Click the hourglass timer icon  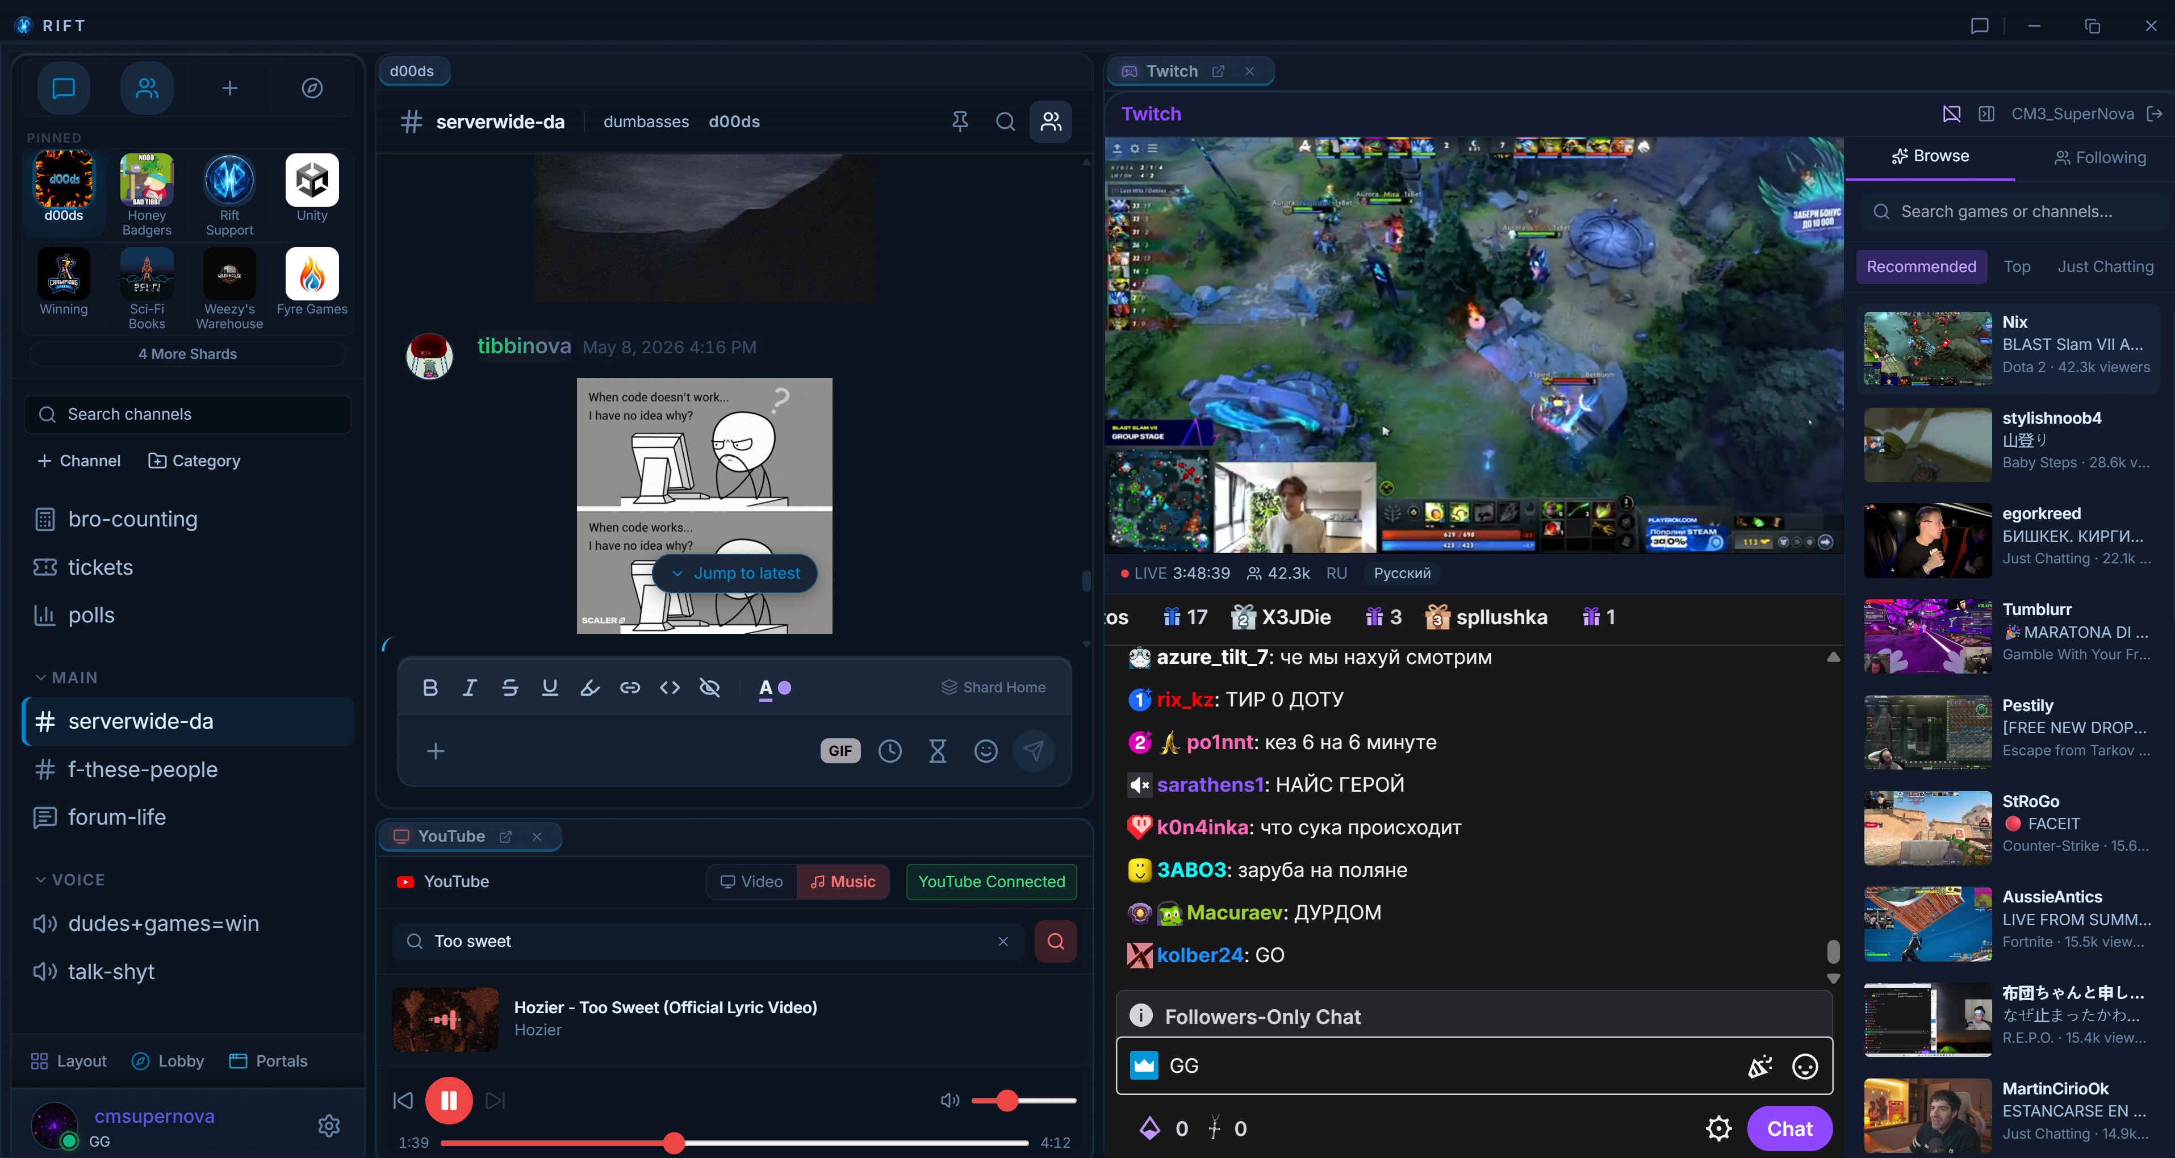938,751
